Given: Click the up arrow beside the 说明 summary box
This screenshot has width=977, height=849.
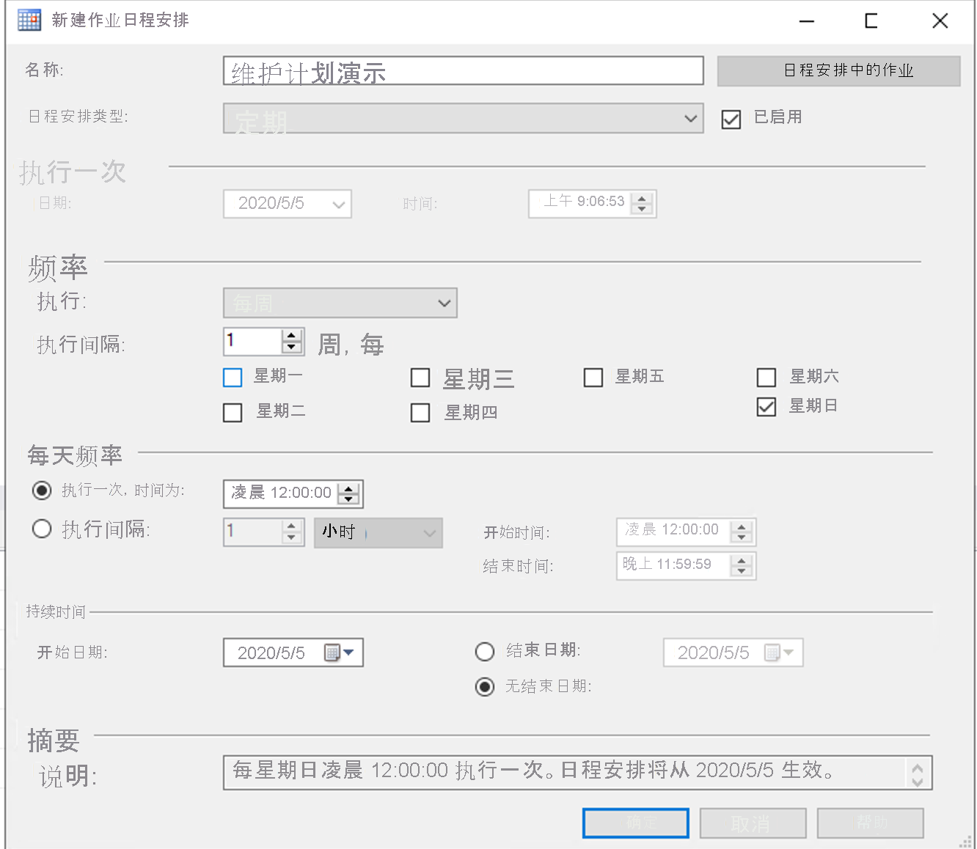Looking at the screenshot, I should coord(916,767).
